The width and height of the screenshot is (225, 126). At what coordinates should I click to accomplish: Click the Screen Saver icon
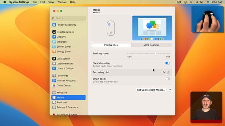click(x=54, y=47)
